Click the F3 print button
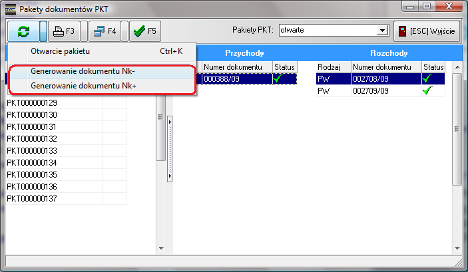Viewport: 468px width, 272px height. 65,31
